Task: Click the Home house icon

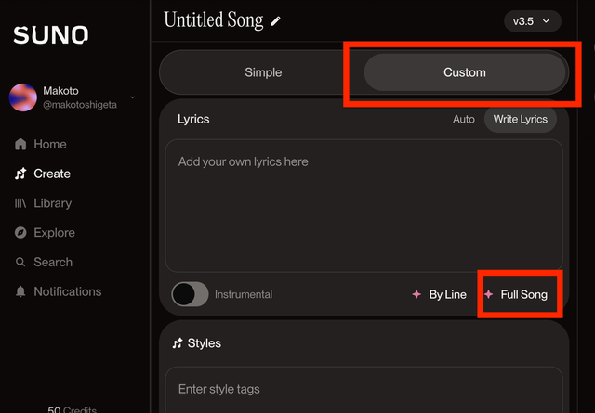Action: tap(20, 144)
